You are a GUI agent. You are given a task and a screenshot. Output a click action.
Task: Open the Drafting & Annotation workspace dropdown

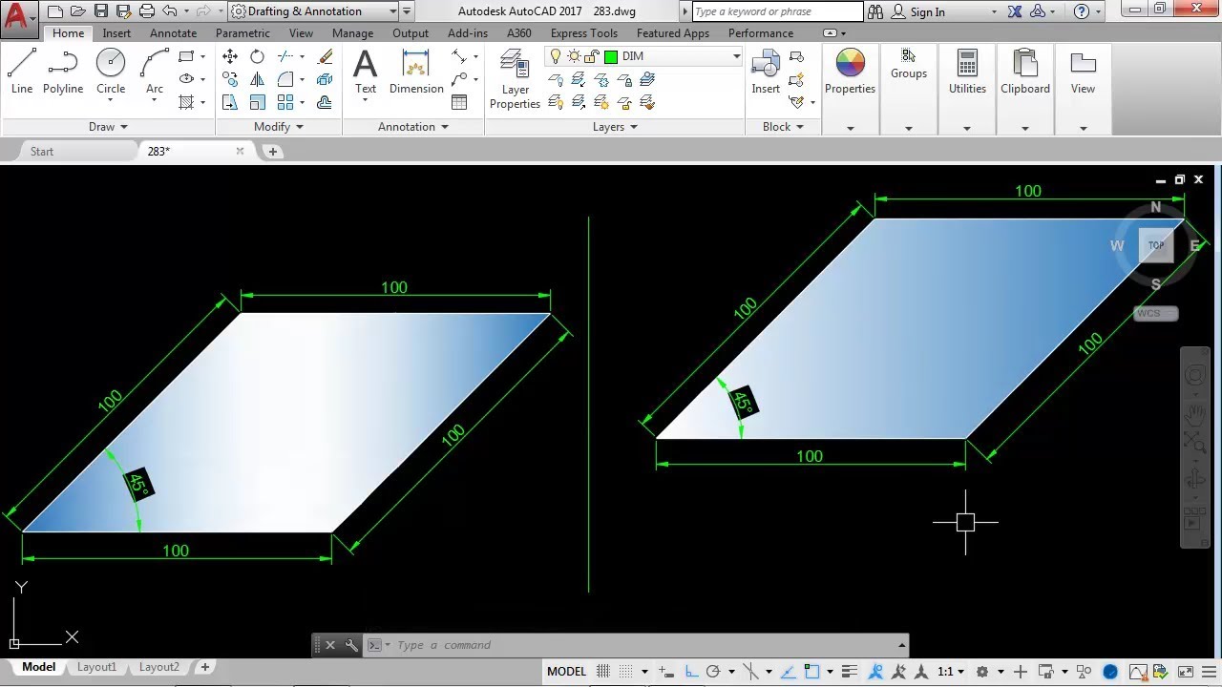point(393,11)
